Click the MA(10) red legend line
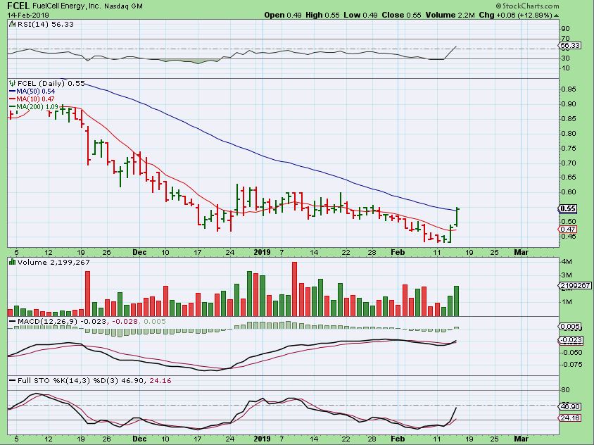Viewport: 594px width, 445px height. click(x=12, y=99)
